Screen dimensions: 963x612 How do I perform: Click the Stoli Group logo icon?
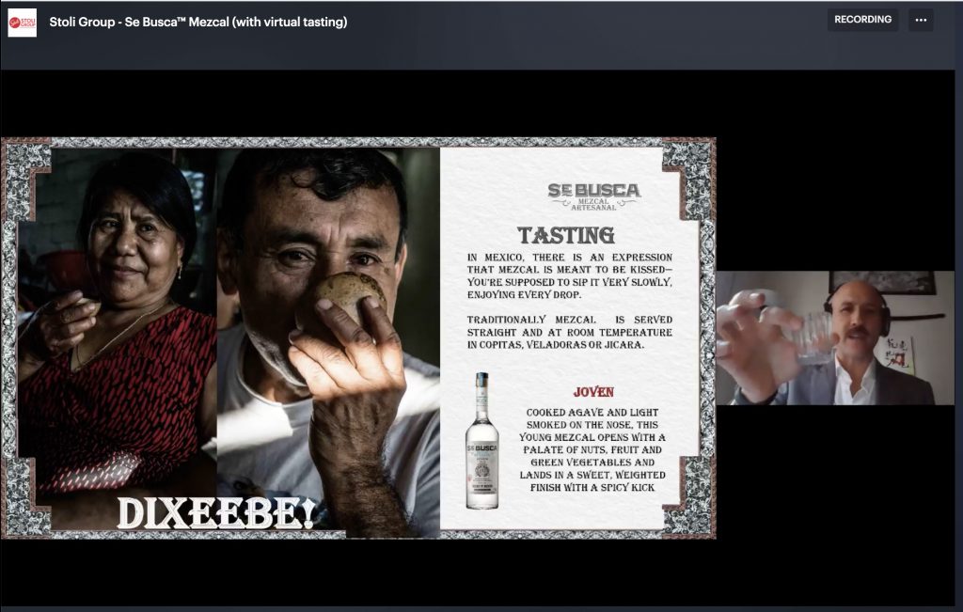(x=22, y=22)
